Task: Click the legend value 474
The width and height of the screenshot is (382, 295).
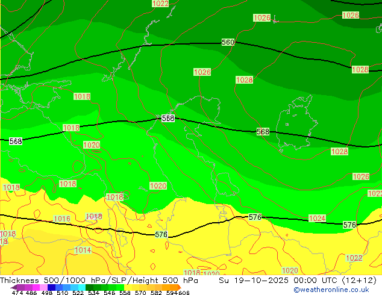Action: click(x=17, y=293)
